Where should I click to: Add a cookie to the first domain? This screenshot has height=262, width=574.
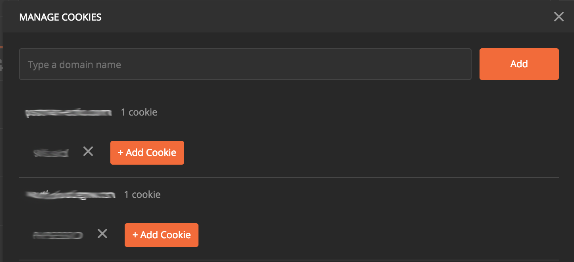click(x=147, y=153)
